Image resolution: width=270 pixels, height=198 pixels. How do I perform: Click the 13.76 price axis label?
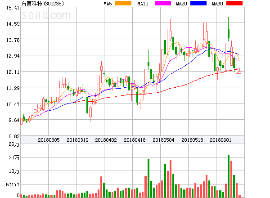(13, 40)
